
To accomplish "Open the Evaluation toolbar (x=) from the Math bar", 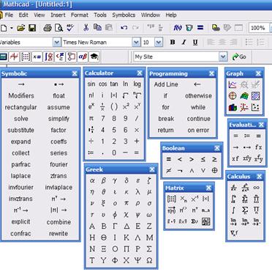I will click(x=37, y=57).
